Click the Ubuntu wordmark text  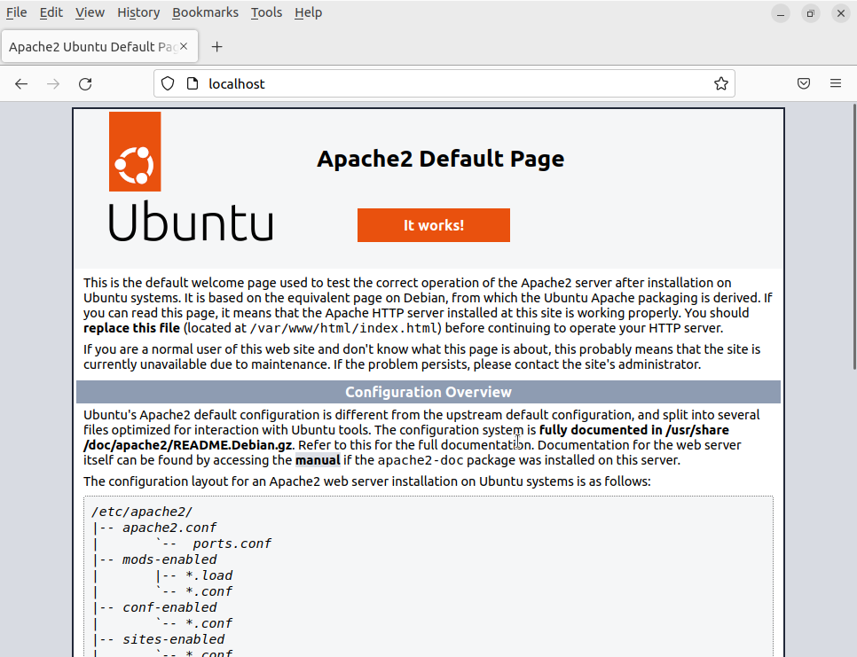point(191,221)
